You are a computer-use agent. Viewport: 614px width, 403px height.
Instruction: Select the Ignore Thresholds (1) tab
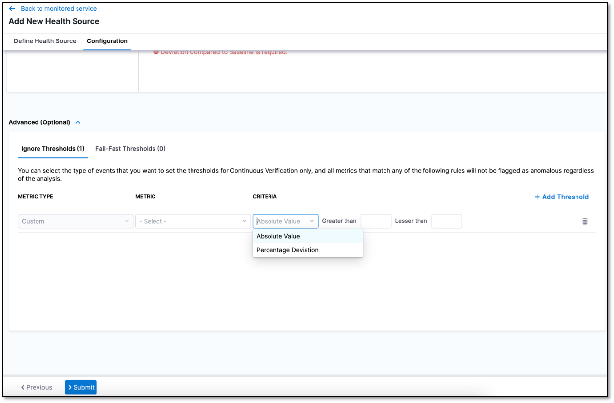(53, 149)
